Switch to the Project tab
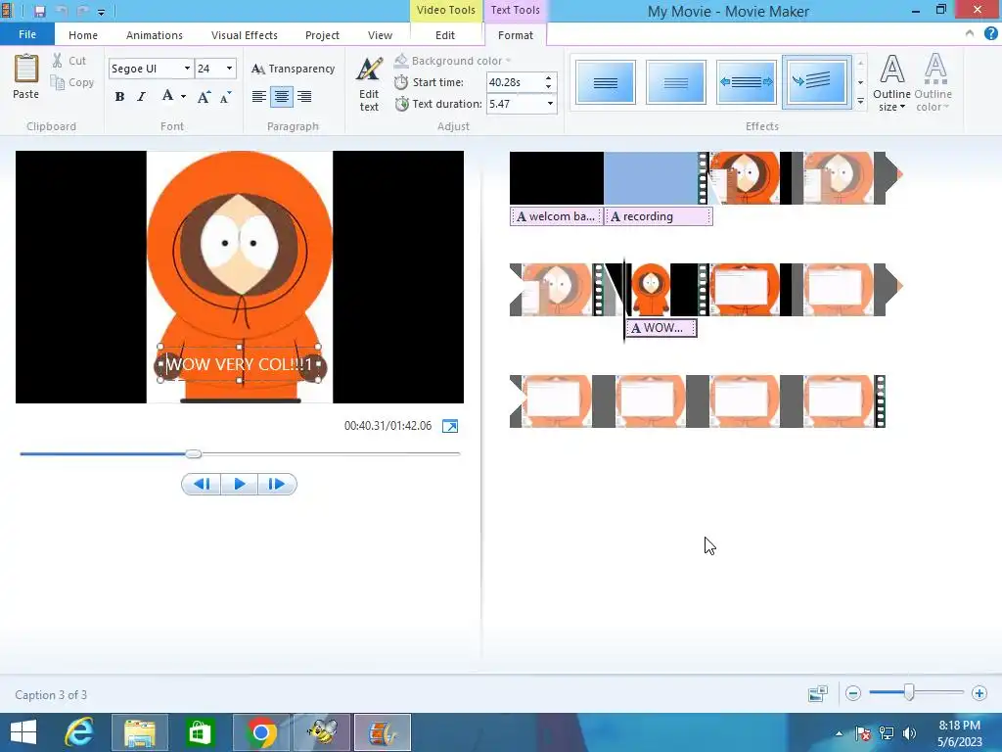The width and height of the screenshot is (1002, 752). click(322, 35)
